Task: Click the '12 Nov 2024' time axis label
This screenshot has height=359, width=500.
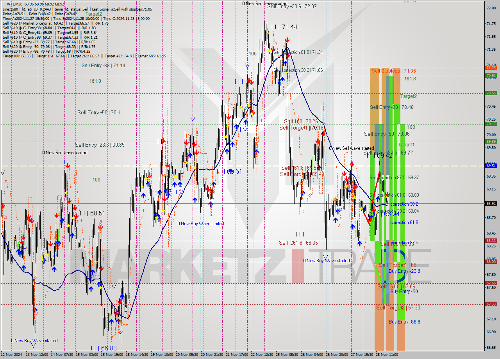Action: (11, 355)
